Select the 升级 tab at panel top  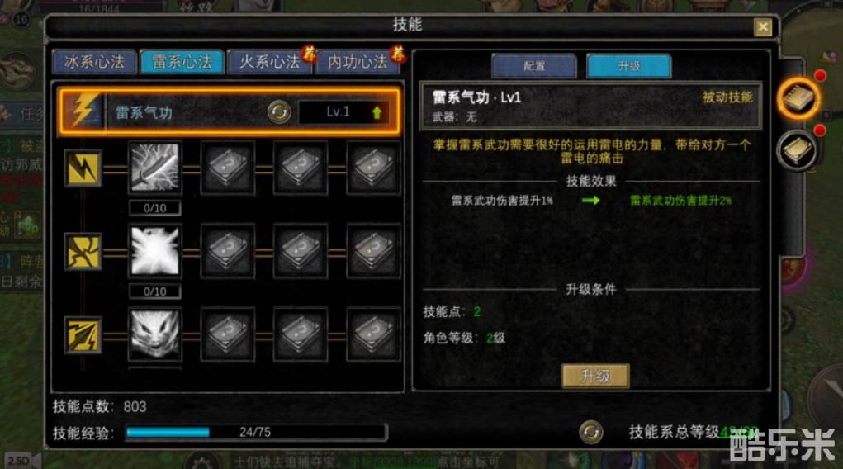coord(629,66)
